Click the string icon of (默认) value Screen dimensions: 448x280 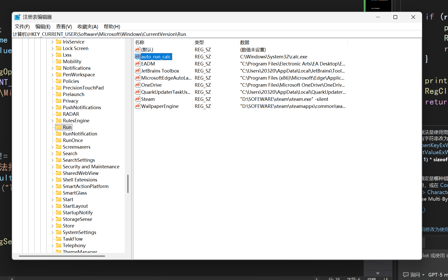(138, 49)
